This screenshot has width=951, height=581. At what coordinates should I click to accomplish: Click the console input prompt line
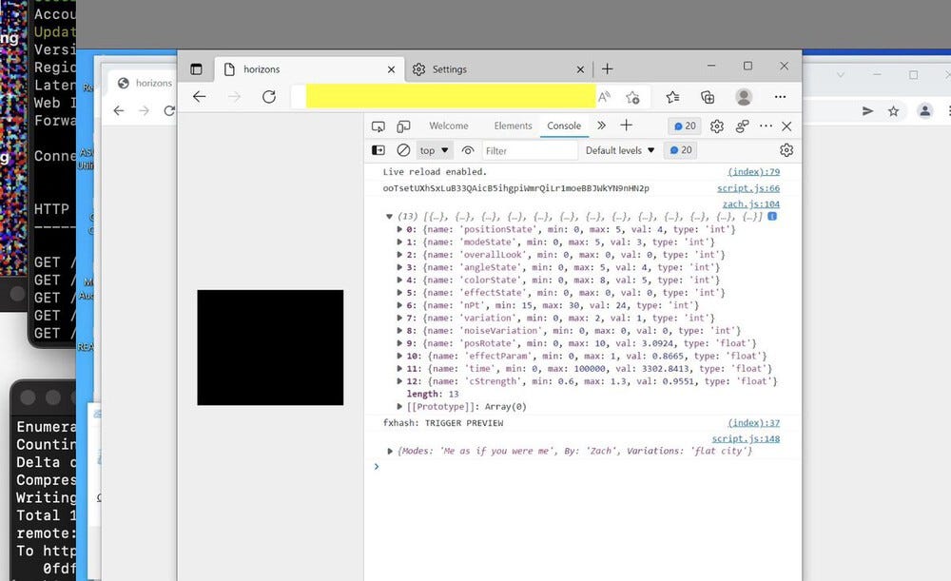pyautogui.click(x=582, y=466)
